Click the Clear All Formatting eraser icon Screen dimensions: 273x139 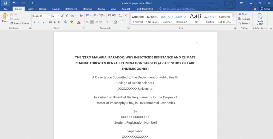81,16
